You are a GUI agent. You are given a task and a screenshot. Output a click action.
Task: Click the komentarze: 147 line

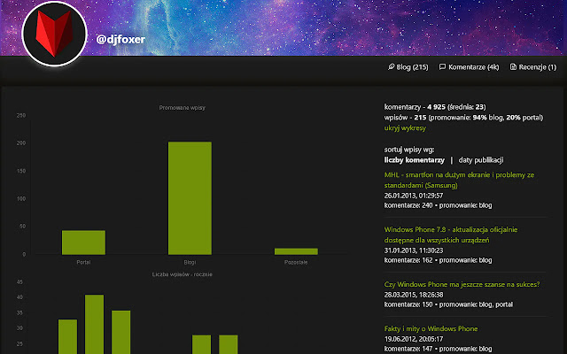tap(438, 349)
